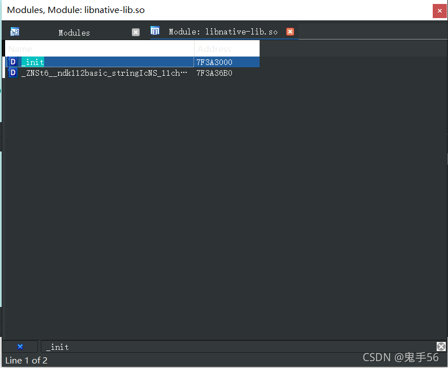
Task: Click the libnative-lib.so module tab icon
Action: (155, 31)
